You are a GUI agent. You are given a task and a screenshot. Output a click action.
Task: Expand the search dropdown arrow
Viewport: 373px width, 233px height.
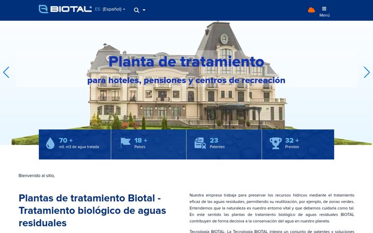pos(144,10)
